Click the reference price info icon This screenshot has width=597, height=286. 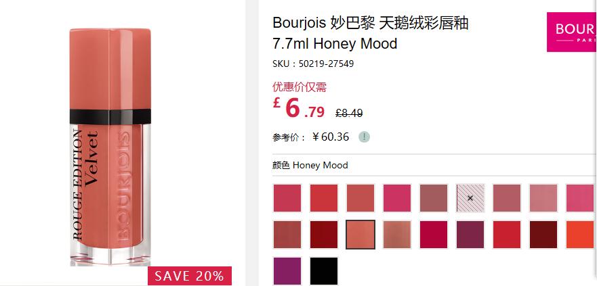tap(364, 137)
